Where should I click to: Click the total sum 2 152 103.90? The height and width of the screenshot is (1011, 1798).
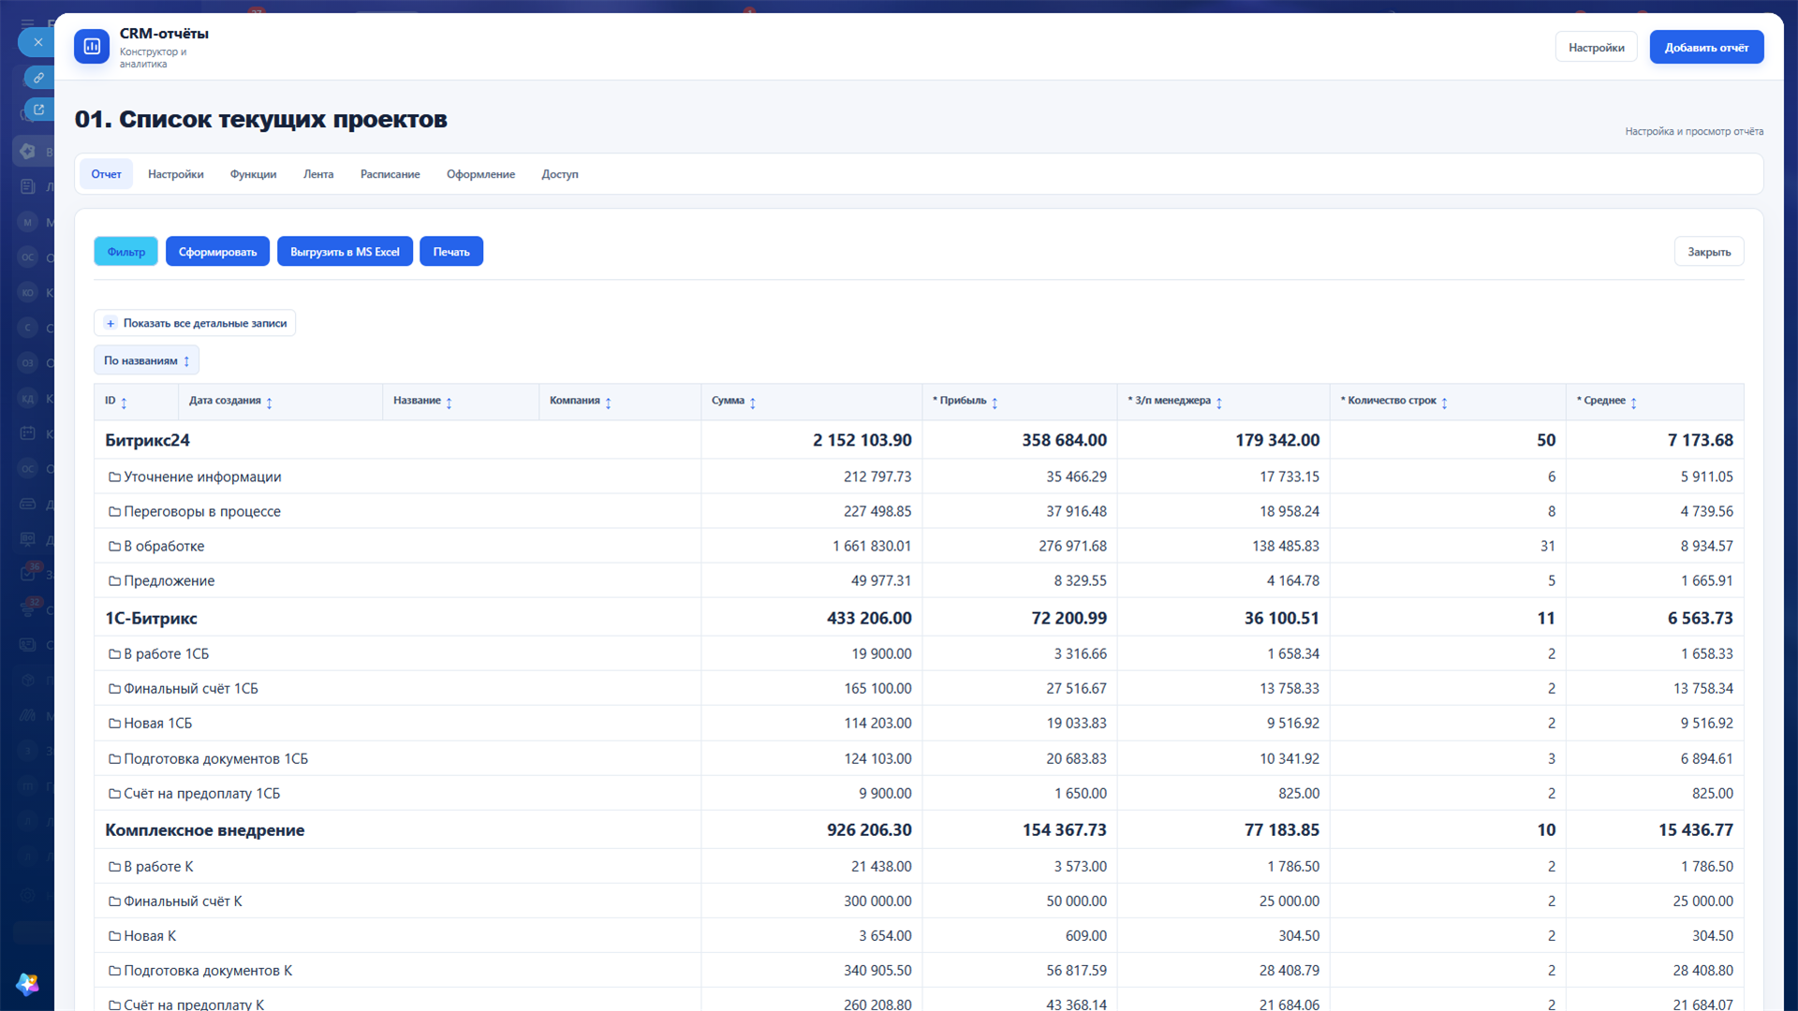point(862,440)
